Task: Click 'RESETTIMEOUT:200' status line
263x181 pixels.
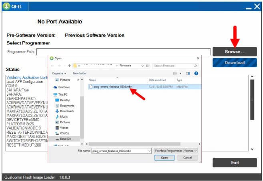Action: tap(24, 145)
